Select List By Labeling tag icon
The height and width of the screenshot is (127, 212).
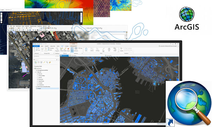click(50, 62)
